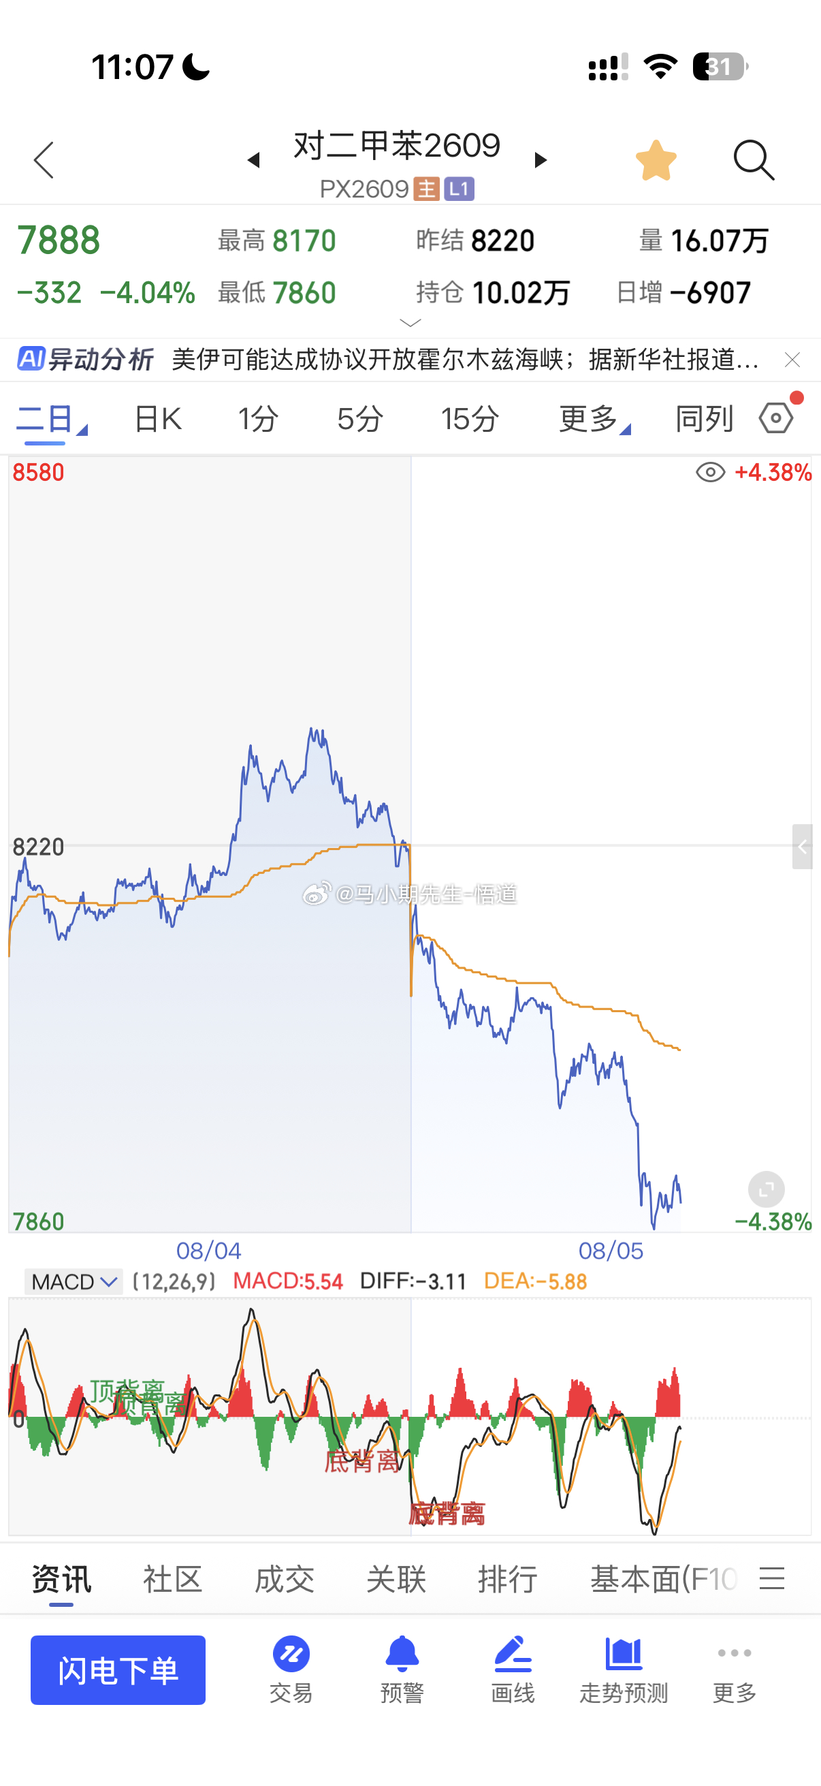The width and height of the screenshot is (821, 1786).
Task: Toggle the eye visibility icon on chart
Action: [x=710, y=472]
